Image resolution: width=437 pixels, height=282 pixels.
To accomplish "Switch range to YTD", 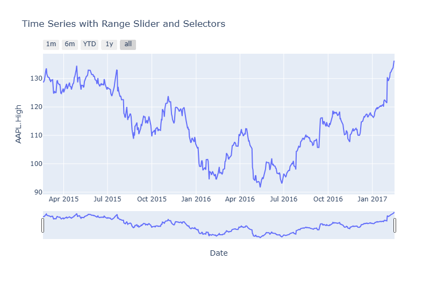I will (x=90, y=45).
